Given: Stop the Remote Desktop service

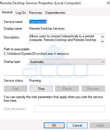Looking at the screenshot, I should pyautogui.click(x=41, y=89).
